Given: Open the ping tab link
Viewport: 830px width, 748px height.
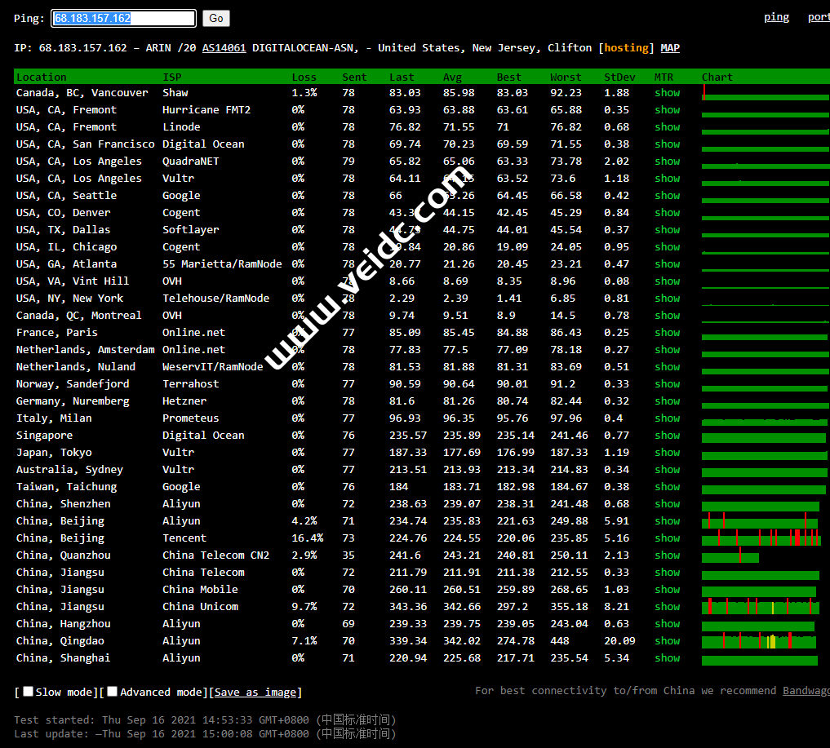Looking at the screenshot, I should (x=776, y=17).
